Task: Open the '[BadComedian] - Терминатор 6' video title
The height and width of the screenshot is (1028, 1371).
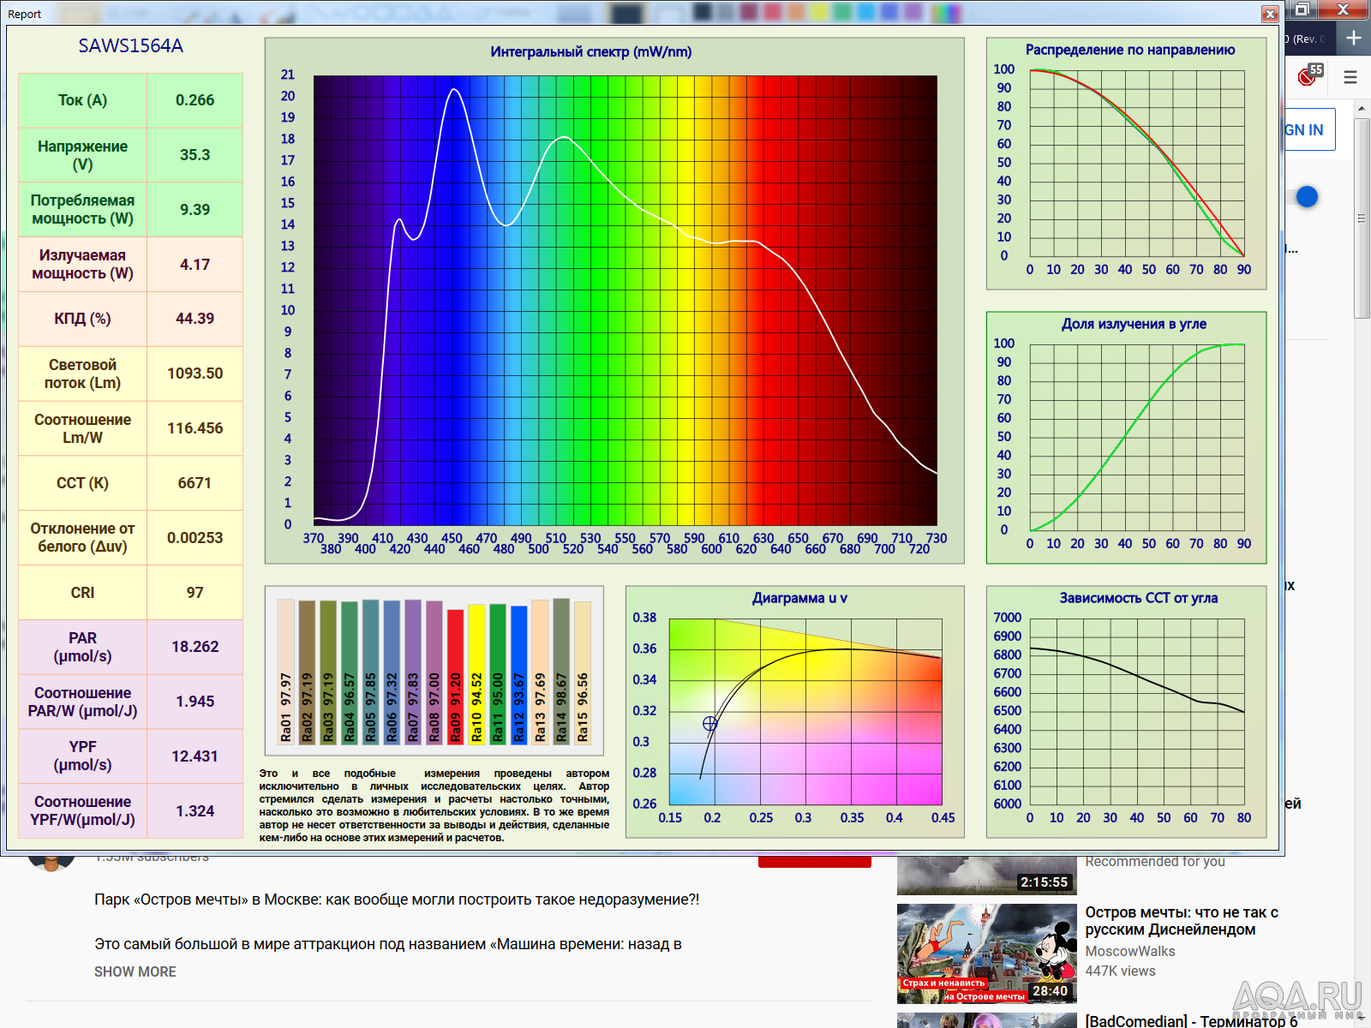Action: pyautogui.click(x=1191, y=1020)
